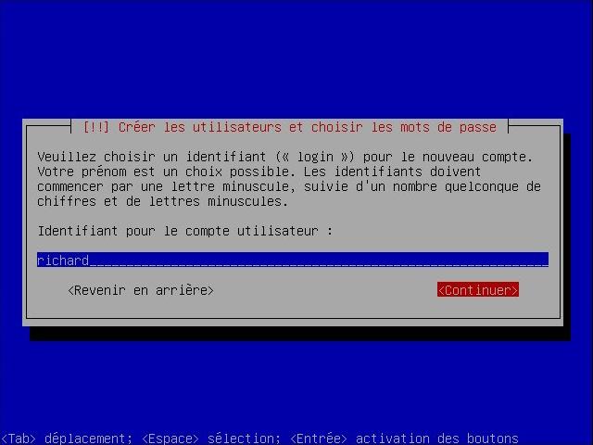Click the <Entrée> key hint in help bar
Screen dimensions: 593x445
319,439
